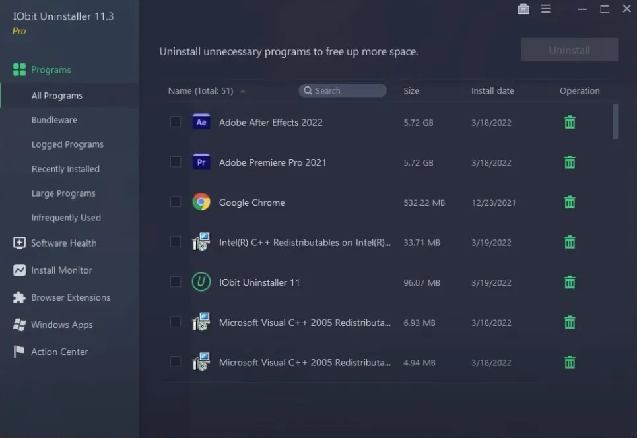Click the program list vertical scrollbar
The height and width of the screenshot is (438, 637).
[615, 121]
